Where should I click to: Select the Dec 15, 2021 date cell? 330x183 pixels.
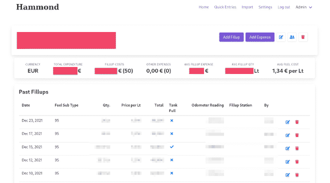32,147
